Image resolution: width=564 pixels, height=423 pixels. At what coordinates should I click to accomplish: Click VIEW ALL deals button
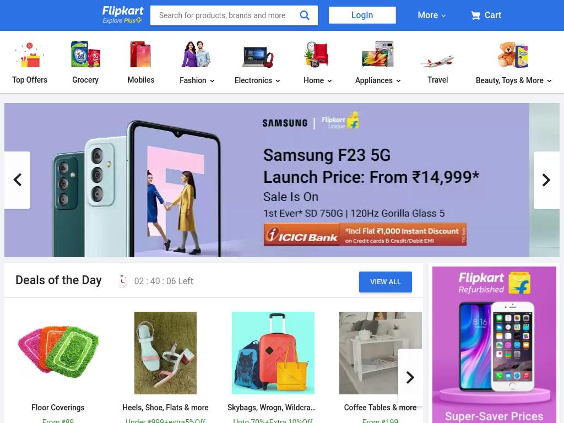385,282
